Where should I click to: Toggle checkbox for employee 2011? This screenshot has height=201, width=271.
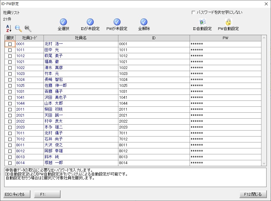click(10, 109)
